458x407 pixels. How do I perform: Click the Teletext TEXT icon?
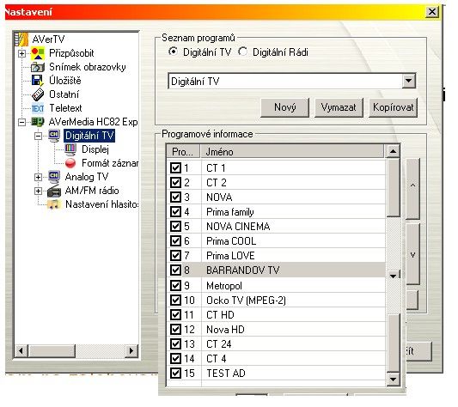38,108
